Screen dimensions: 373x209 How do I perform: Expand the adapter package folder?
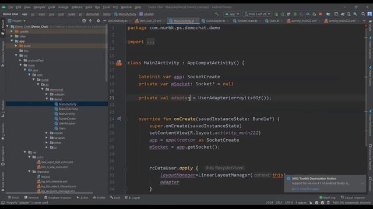pyautogui.click(x=47, y=94)
